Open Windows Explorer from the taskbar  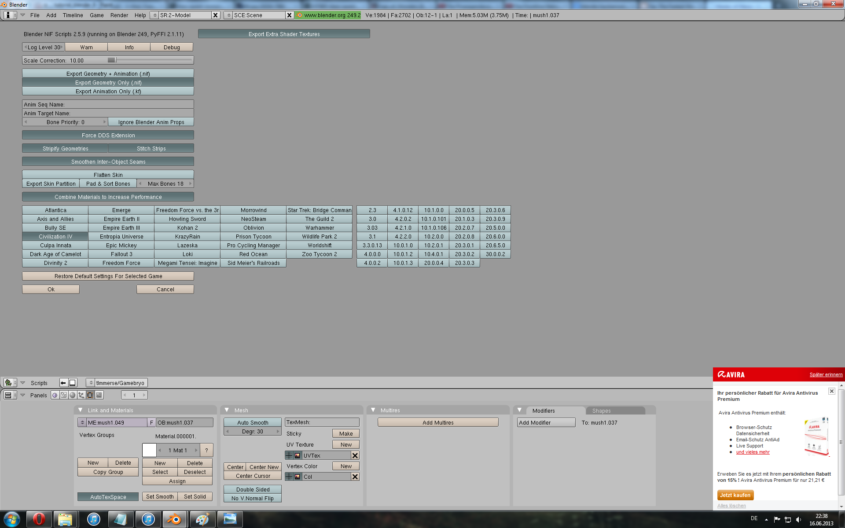[x=65, y=519]
